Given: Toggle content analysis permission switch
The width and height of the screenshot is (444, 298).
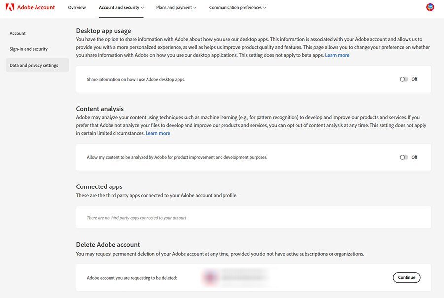Looking at the screenshot, I should (404, 157).
